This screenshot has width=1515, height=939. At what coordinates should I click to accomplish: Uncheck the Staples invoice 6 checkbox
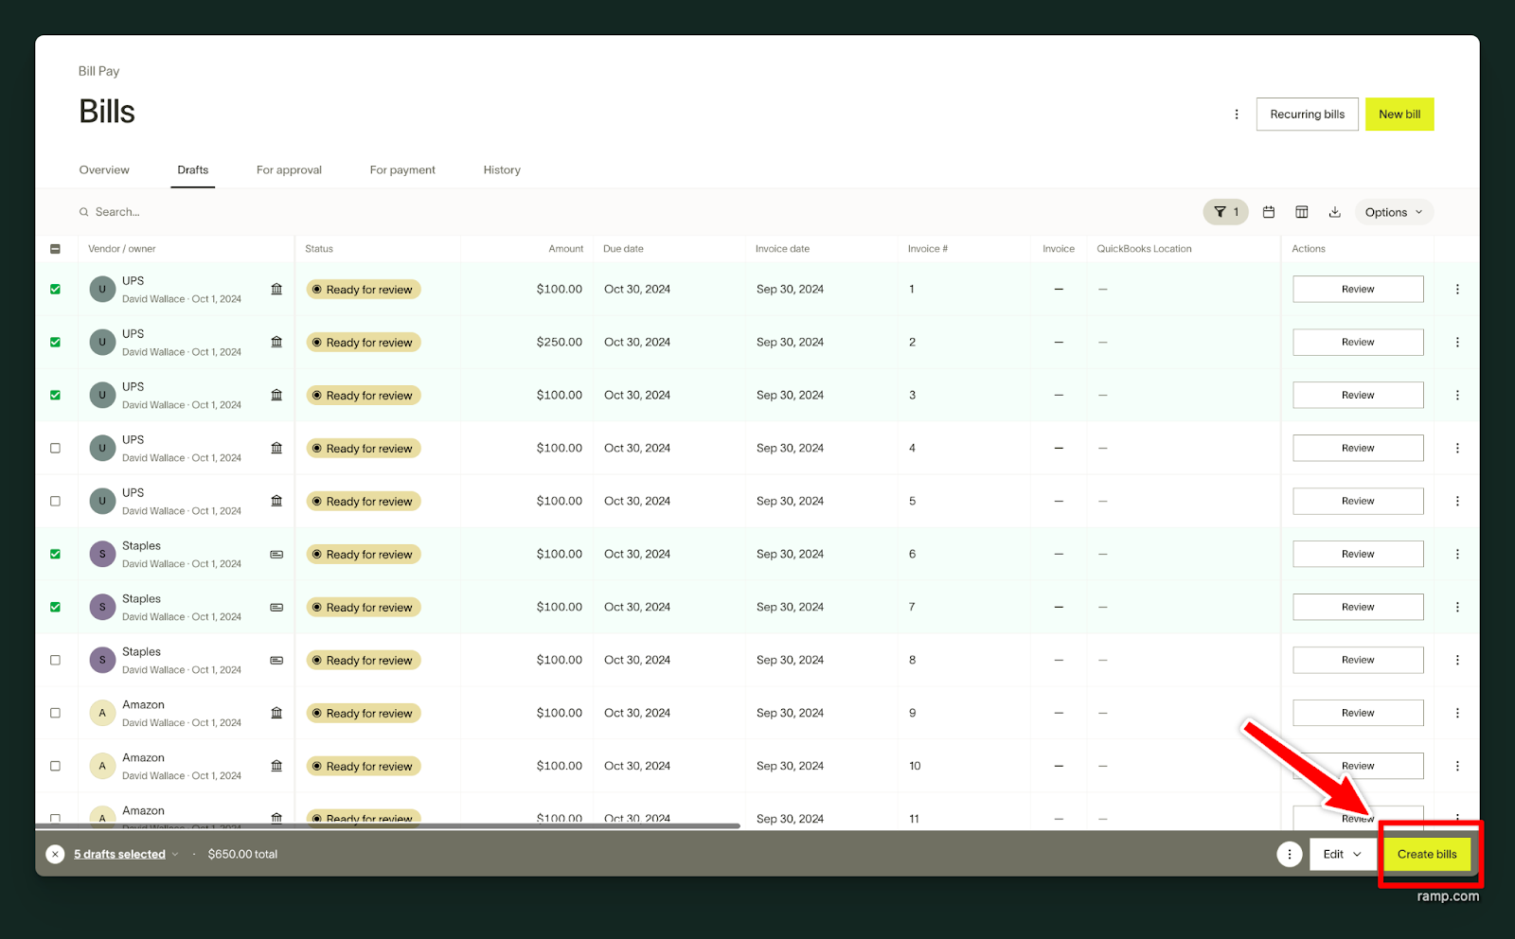(x=55, y=555)
